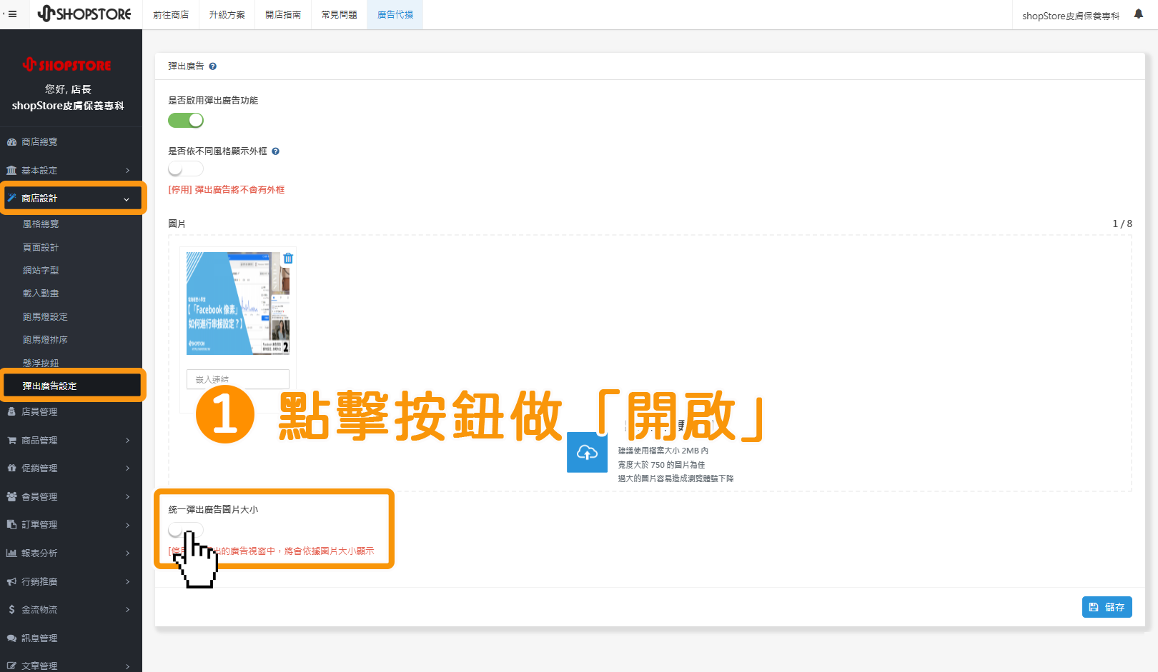The width and height of the screenshot is (1158, 672).
Task: Click the 促銷管理 gift icon
Action: (x=11, y=468)
